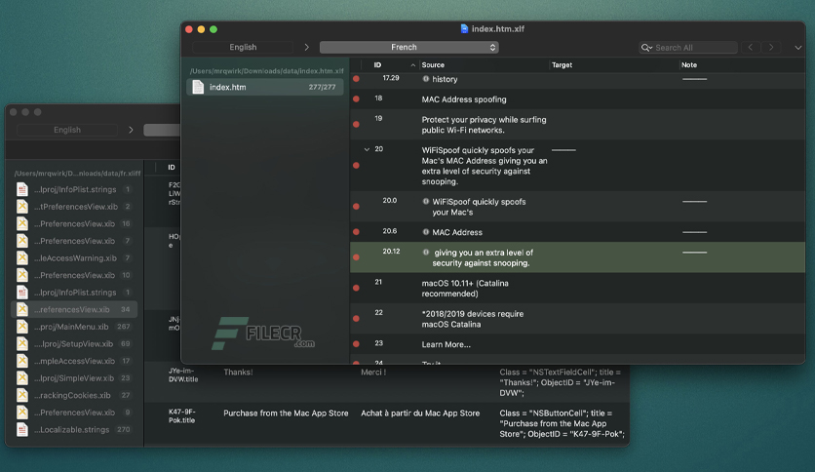The width and height of the screenshot is (815, 472).
Task: Click the NSTextFieldCell note for "Thanks!"
Action: [x=560, y=382]
